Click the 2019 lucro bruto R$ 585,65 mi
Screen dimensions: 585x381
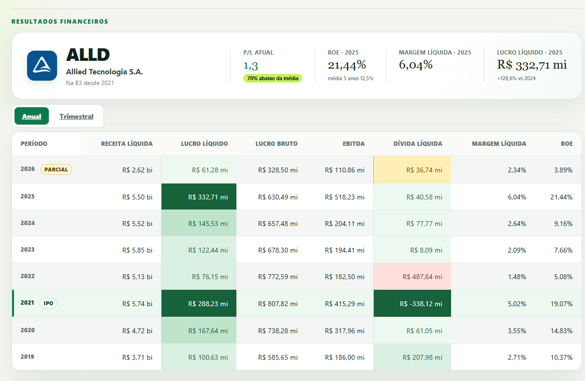tap(278, 357)
